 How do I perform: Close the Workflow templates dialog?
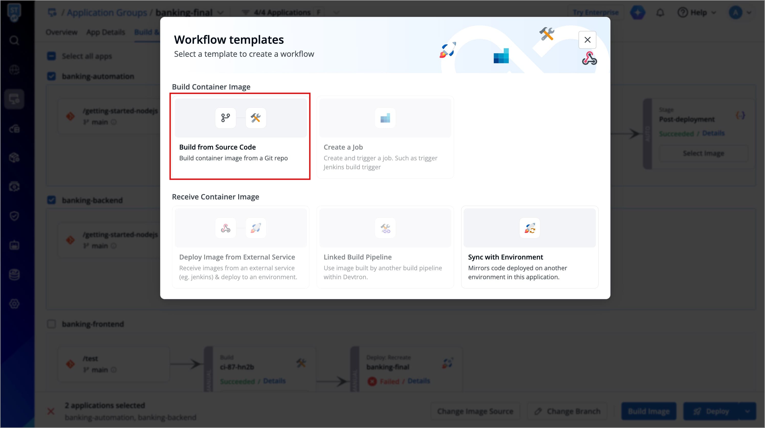coord(587,40)
